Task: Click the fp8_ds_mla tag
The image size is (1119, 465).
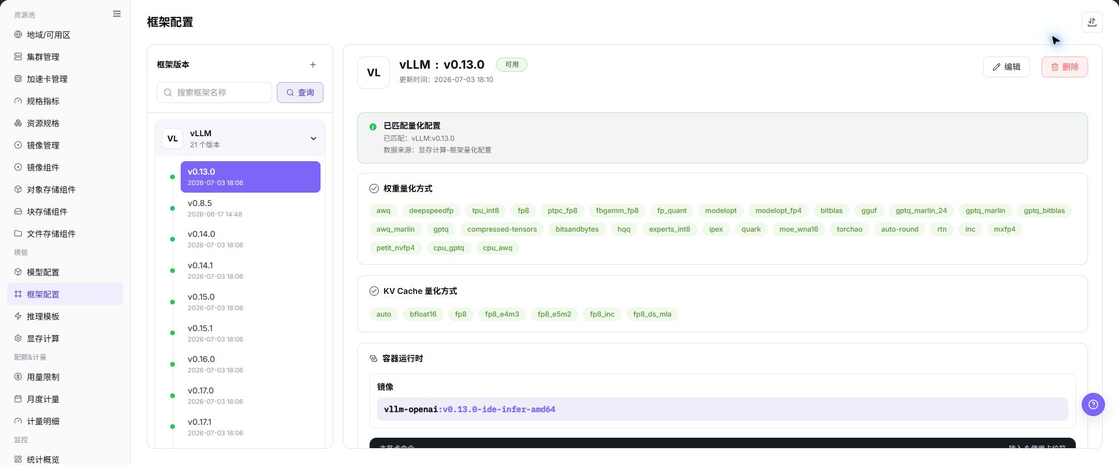Action: coord(652,314)
